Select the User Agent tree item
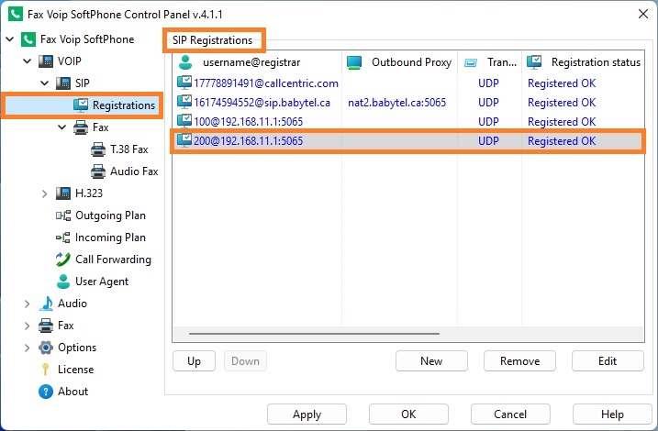658x431 pixels. tap(102, 282)
